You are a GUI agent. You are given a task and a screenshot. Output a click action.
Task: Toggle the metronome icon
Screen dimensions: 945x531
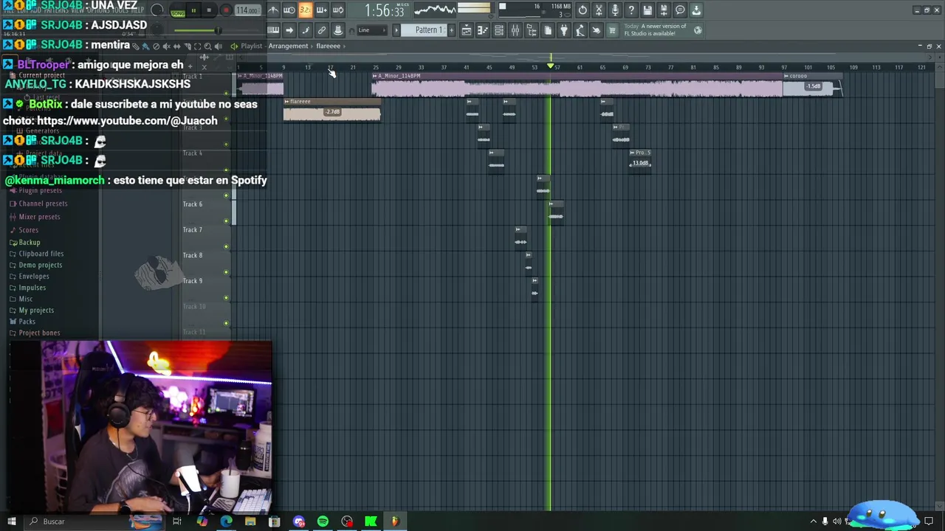(272, 10)
